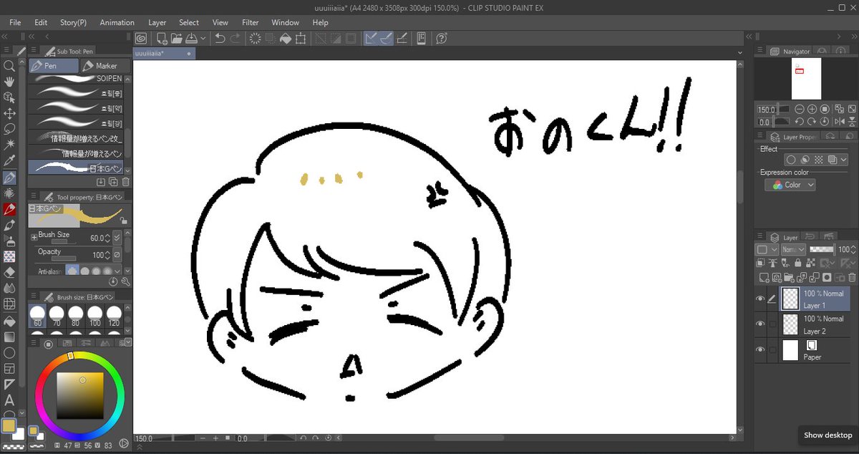The image size is (859, 454).
Task: Toggle snap to special ruler
Action: coord(386,38)
